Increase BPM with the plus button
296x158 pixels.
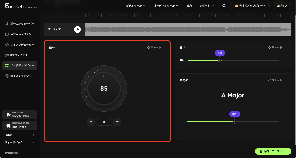(x=117, y=122)
